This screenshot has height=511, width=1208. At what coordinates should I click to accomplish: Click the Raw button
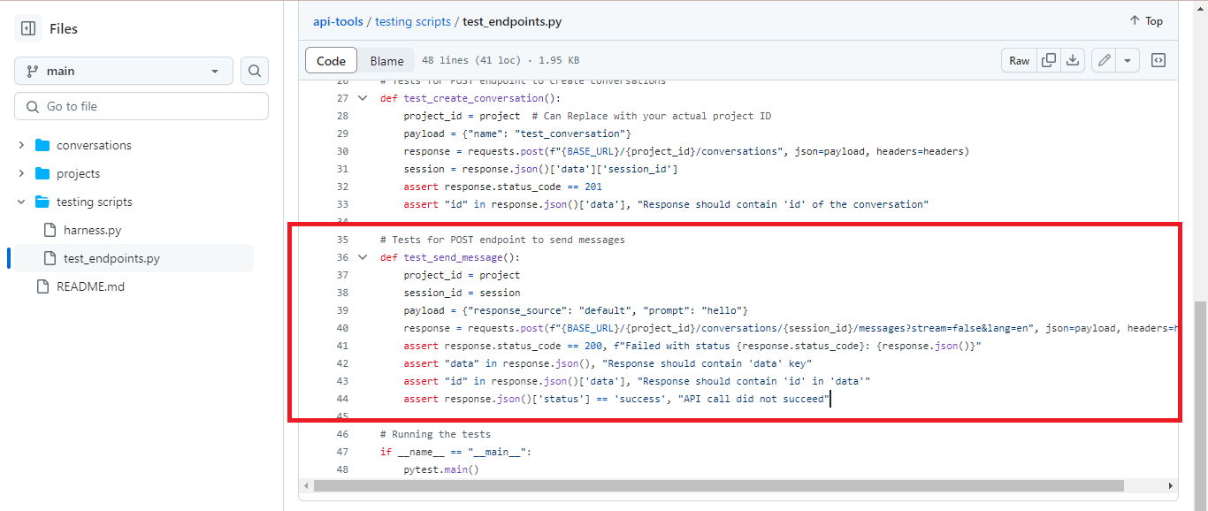click(1018, 60)
